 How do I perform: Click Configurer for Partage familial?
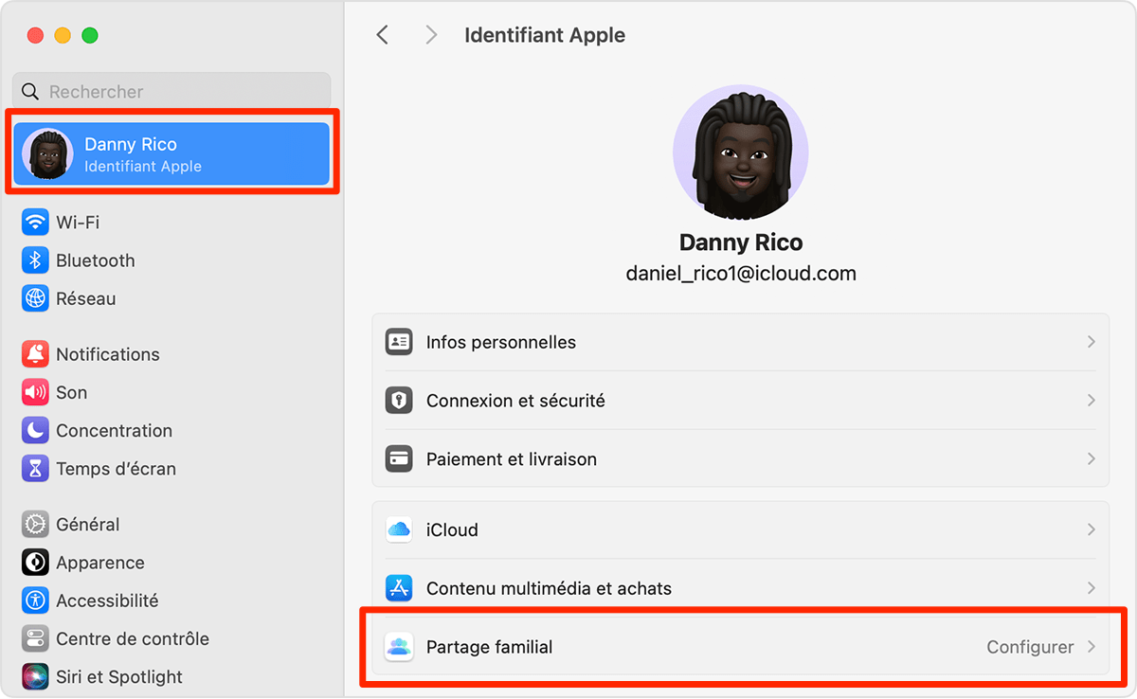pyautogui.click(x=1030, y=647)
